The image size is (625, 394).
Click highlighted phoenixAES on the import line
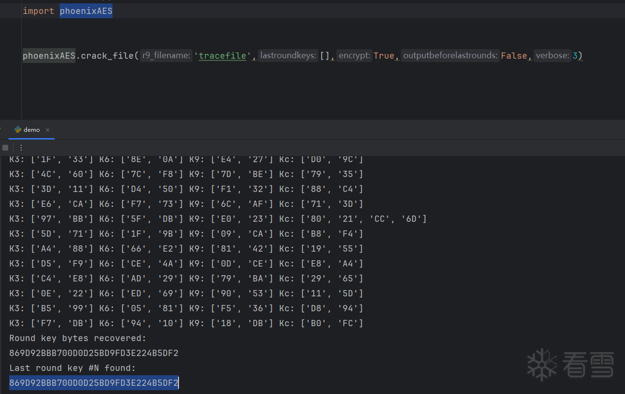click(86, 11)
